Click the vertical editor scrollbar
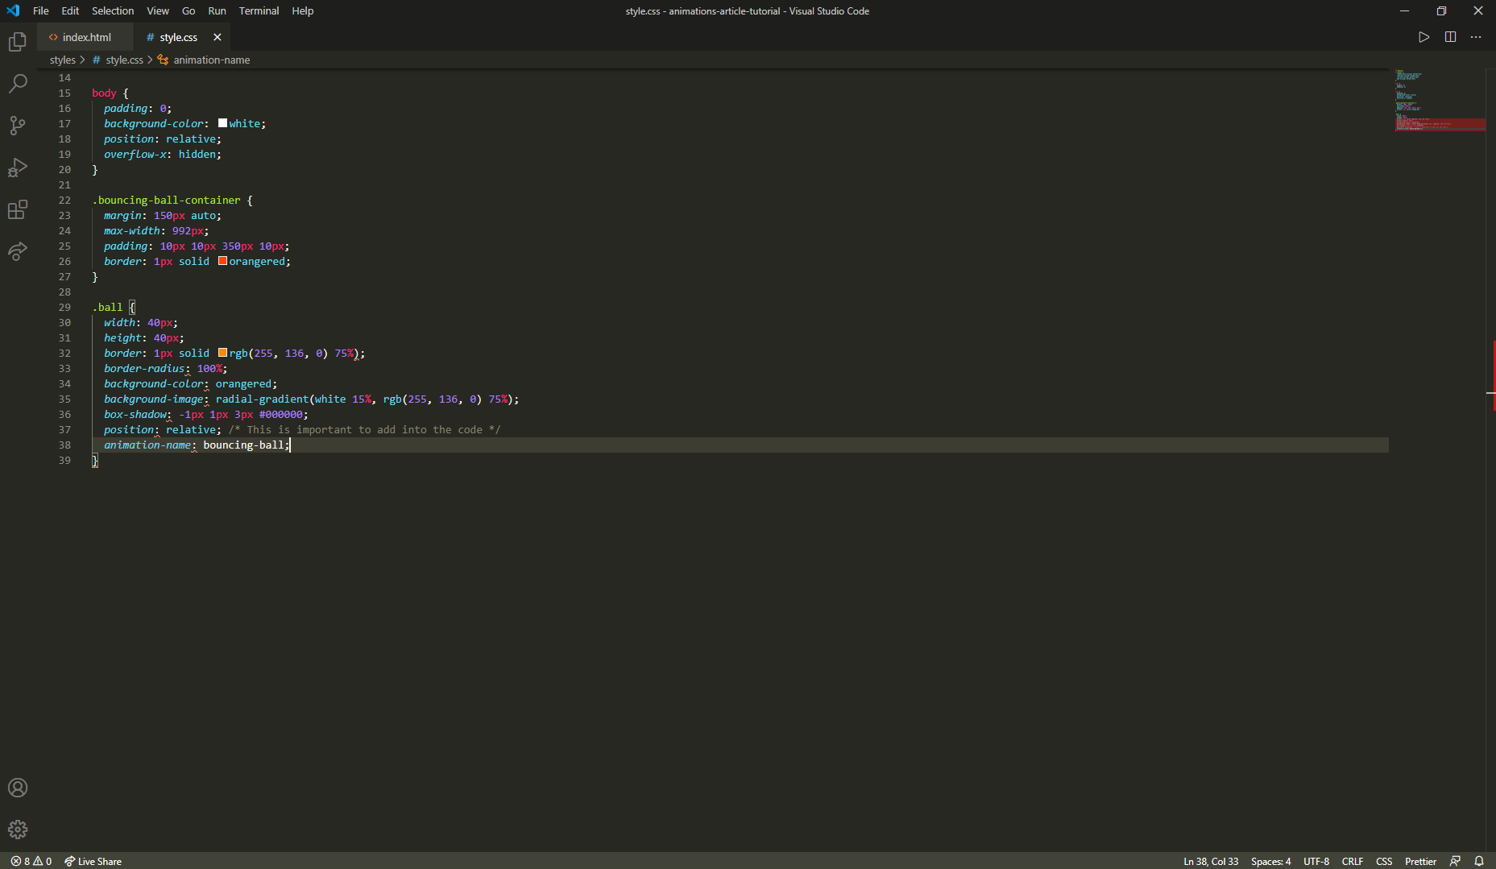The image size is (1496, 869). [1490, 459]
